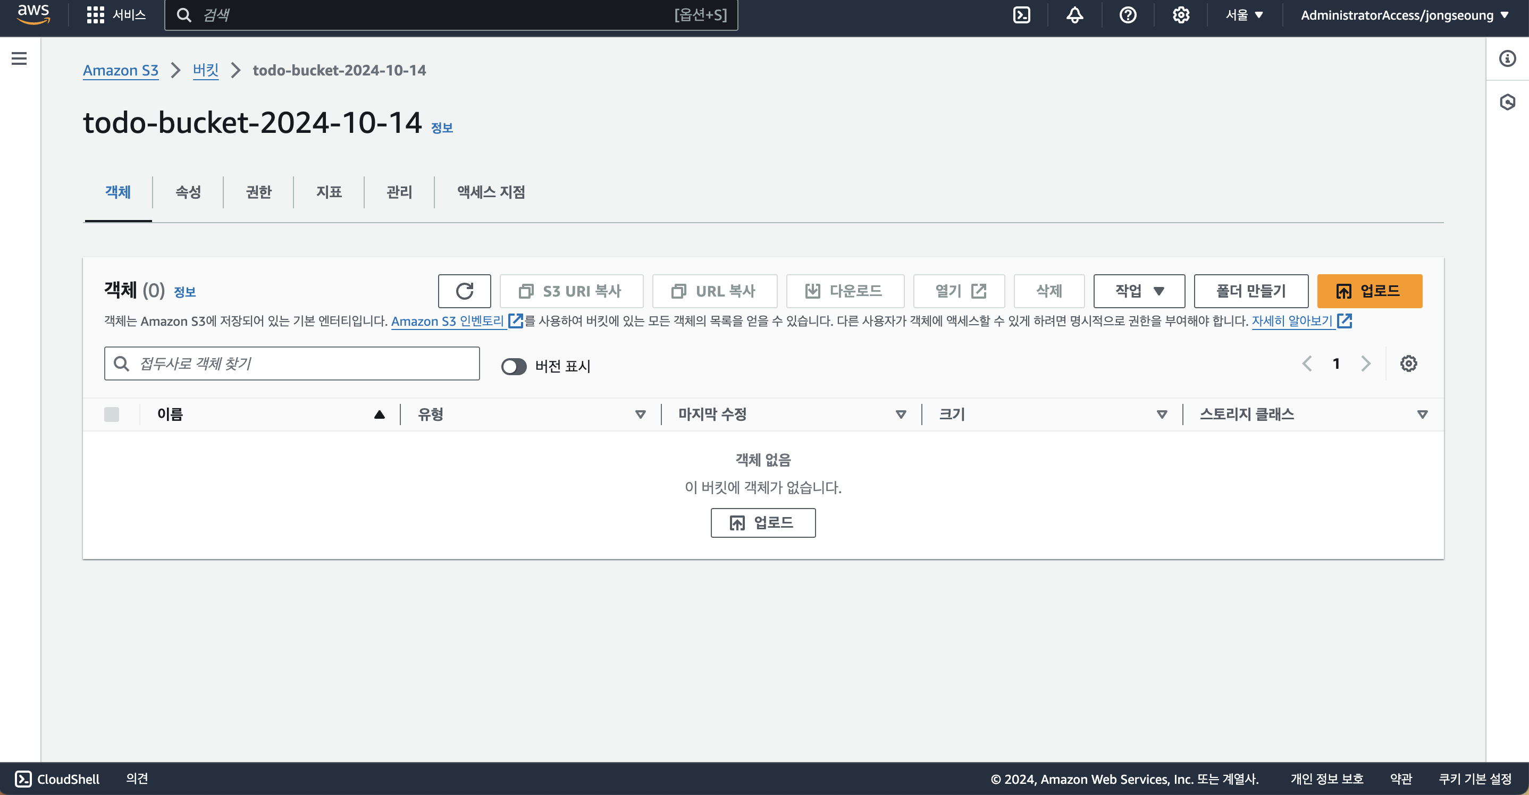Viewport: 1529px width, 795px height.
Task: Open CloudShell from the top bar icon
Action: [1021, 15]
